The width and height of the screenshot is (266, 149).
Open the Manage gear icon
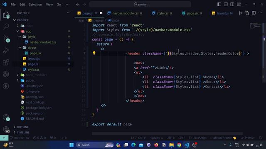tap(6, 130)
